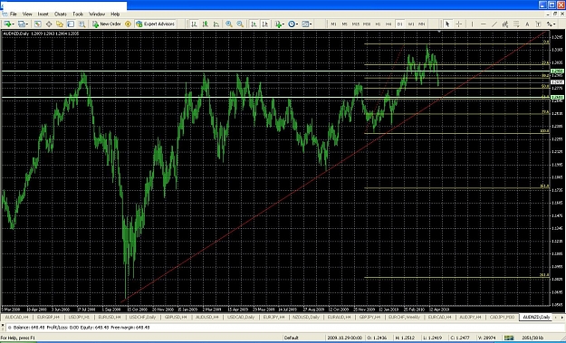566x343 pixels.
Task: Open the New Chart toolbar button
Action: [8, 24]
